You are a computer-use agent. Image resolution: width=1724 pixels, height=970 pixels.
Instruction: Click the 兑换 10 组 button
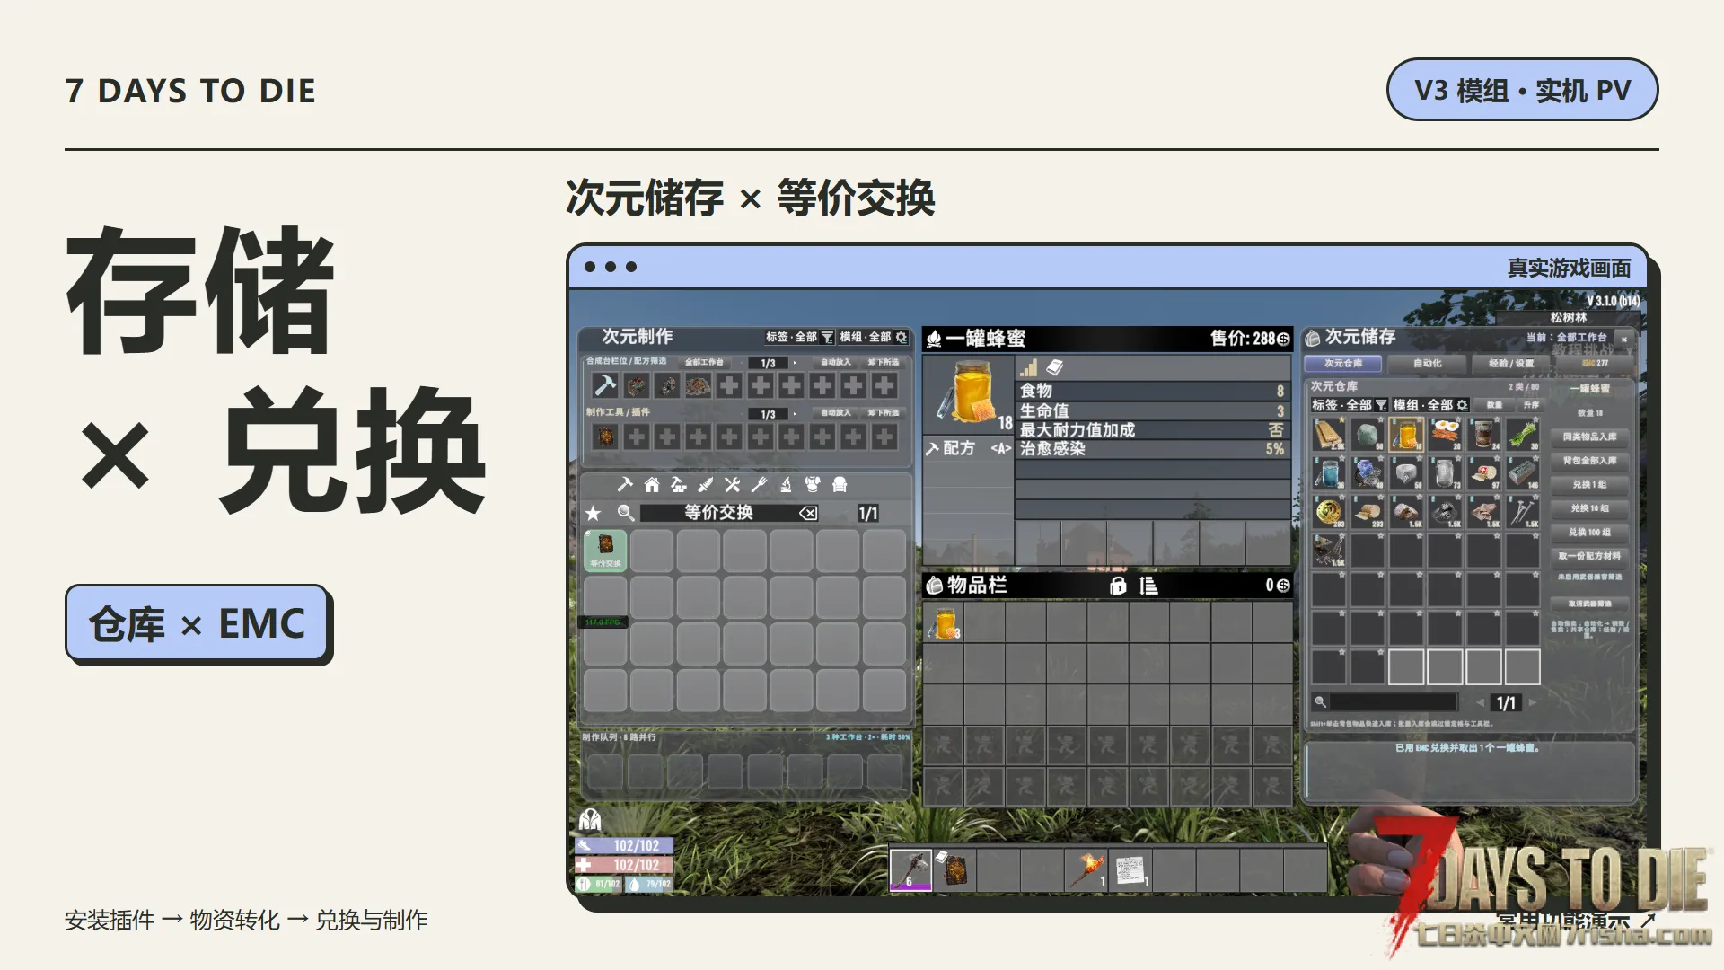click(1589, 508)
